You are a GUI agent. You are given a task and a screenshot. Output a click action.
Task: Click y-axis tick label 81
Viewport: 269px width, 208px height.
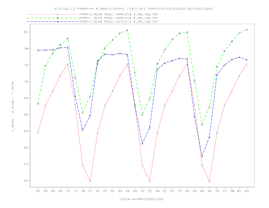click(x=26, y=32)
